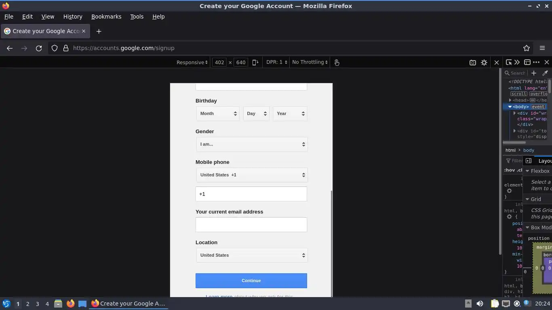This screenshot has height=310, width=552.
Task: Open the Bookmarks menu
Action: click(106, 17)
